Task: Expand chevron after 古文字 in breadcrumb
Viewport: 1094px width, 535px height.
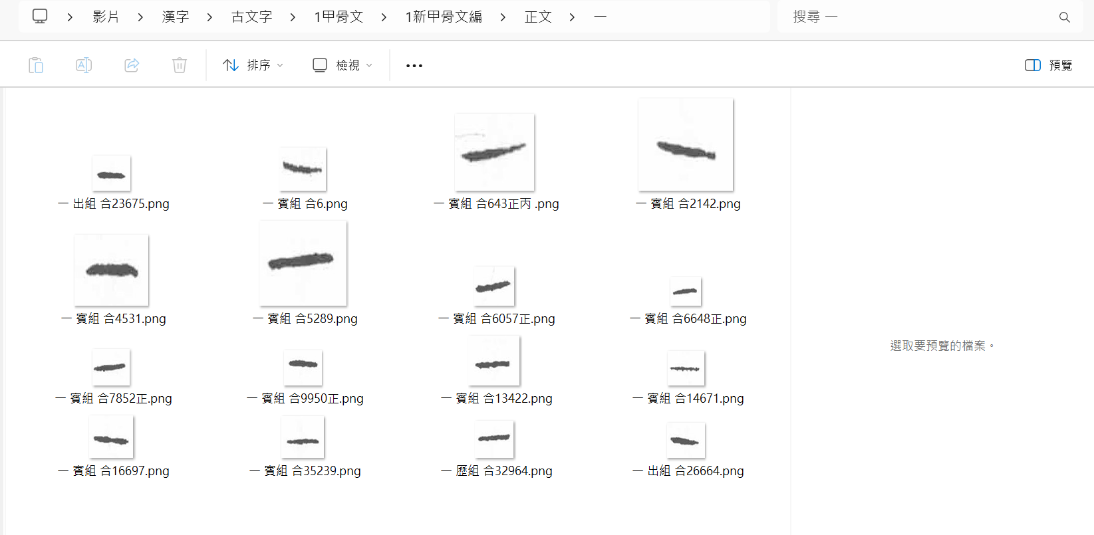Action: [293, 17]
